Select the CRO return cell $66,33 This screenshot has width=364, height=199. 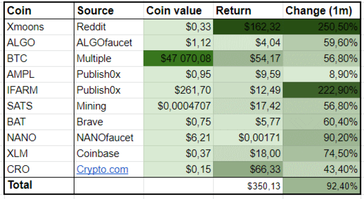[x=248, y=169]
